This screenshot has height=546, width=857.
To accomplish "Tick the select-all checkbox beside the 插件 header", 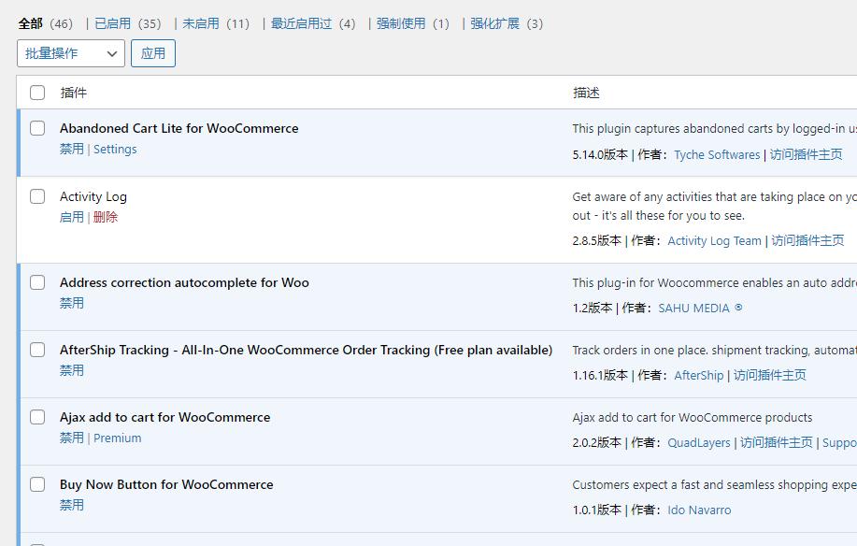I will tap(37, 93).
